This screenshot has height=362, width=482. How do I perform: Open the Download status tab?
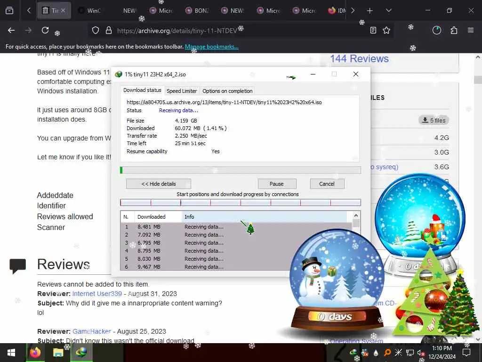142,90
